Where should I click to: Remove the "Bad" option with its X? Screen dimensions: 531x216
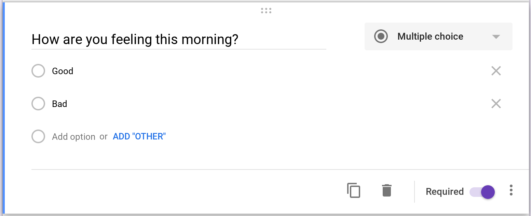coord(496,104)
